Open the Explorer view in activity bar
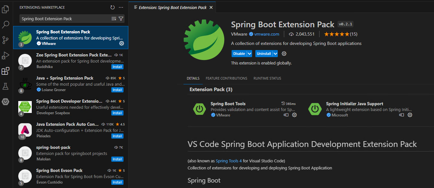 pyautogui.click(x=5, y=9)
